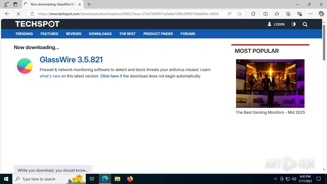Click the taskbar search box
The height and width of the screenshot is (184, 327).
[x=49, y=179]
